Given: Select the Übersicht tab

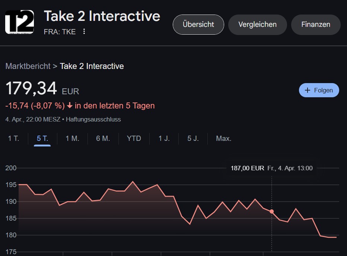Looking at the screenshot, I should click(198, 25).
